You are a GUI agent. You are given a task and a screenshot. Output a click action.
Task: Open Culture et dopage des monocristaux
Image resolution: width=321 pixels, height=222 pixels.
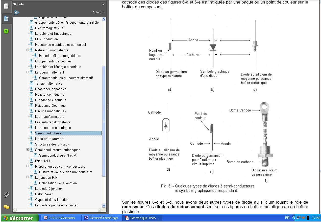65,172
